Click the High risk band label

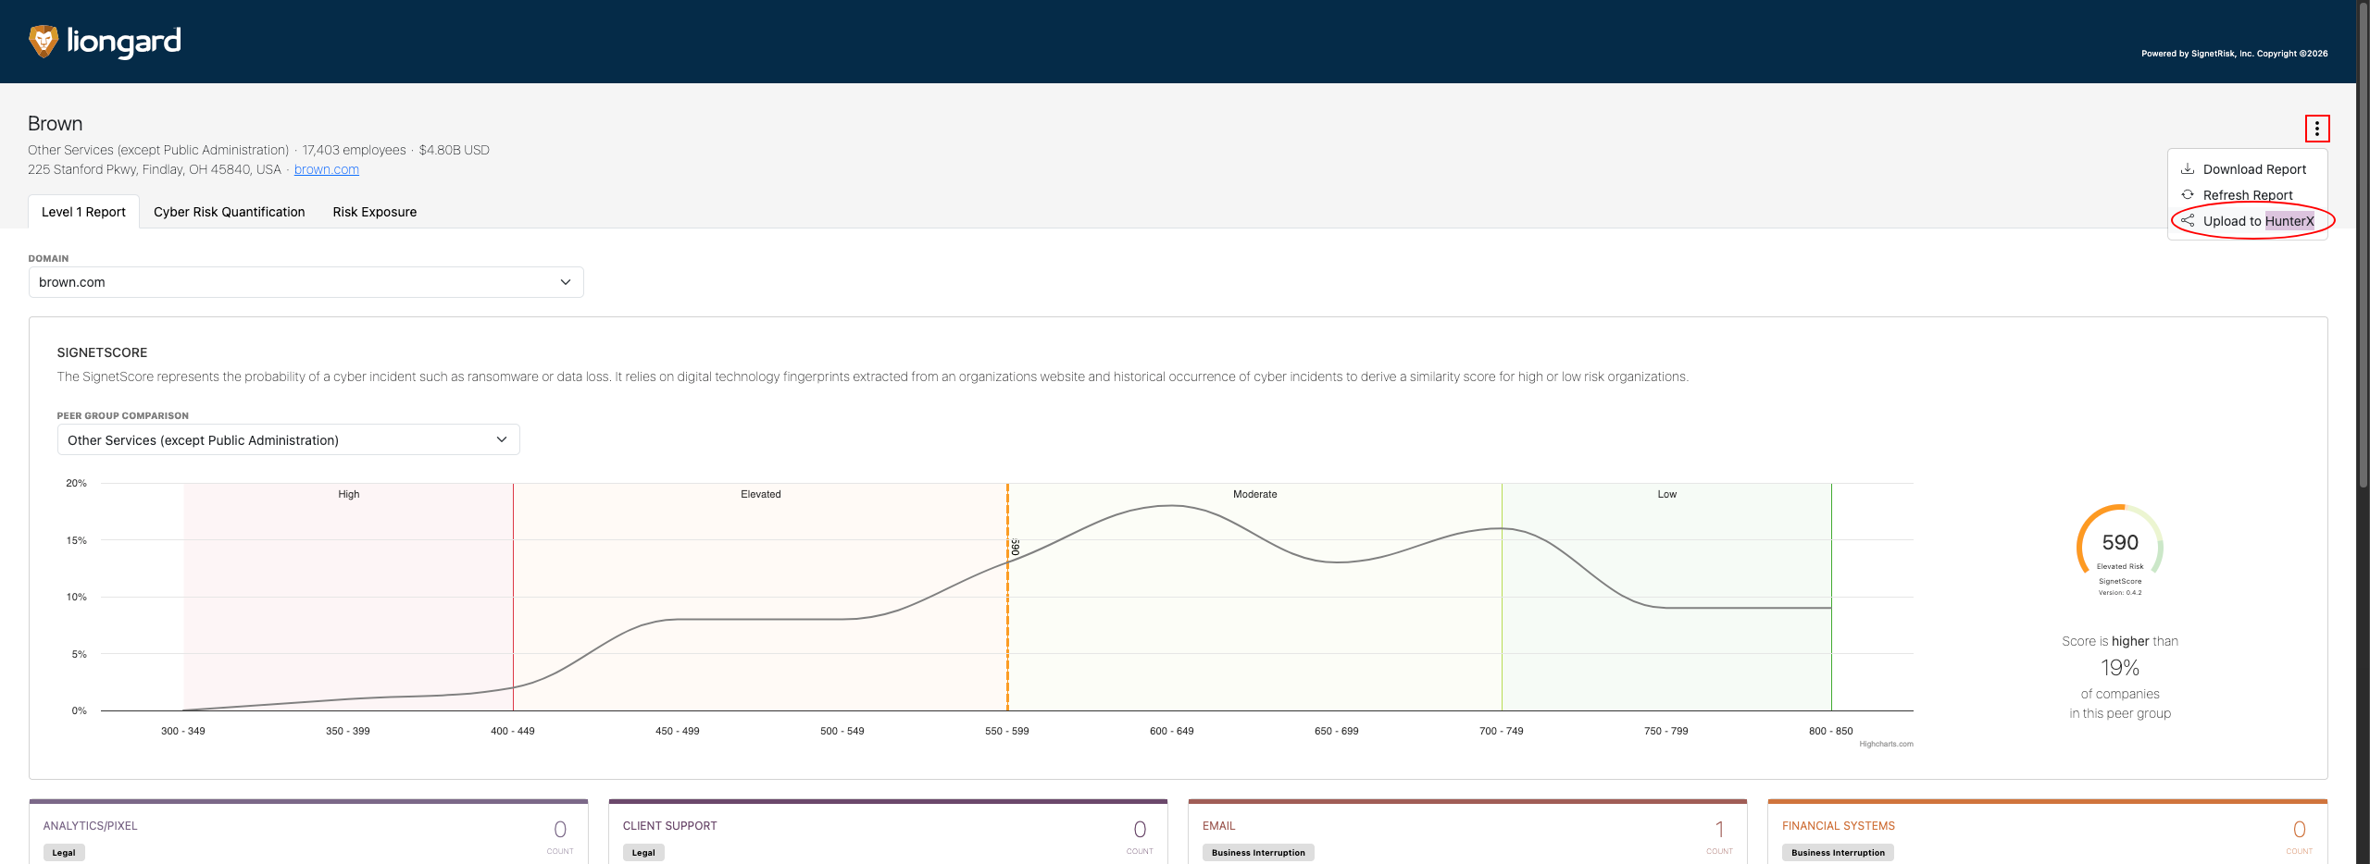pyautogui.click(x=349, y=494)
